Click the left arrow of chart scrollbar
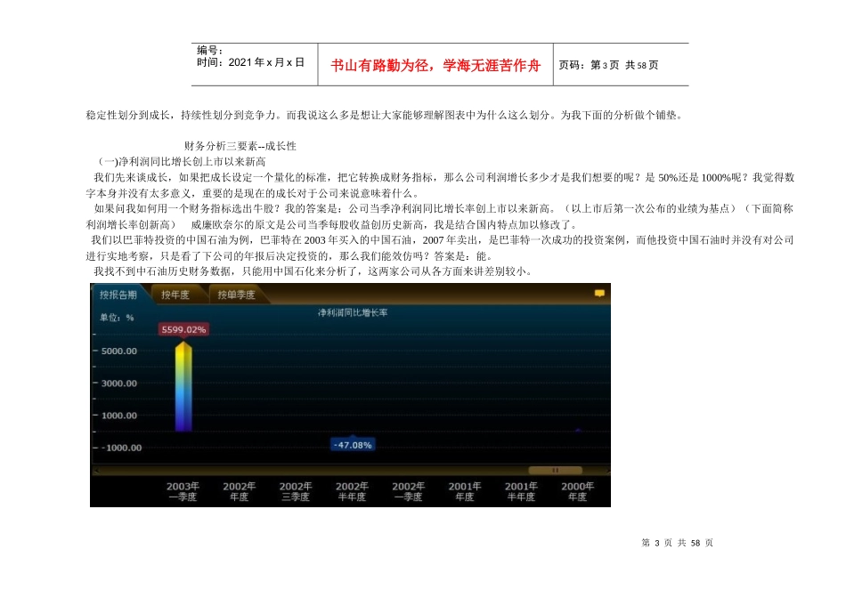Image resolution: width=846 pixels, height=598 pixels. coord(96,471)
